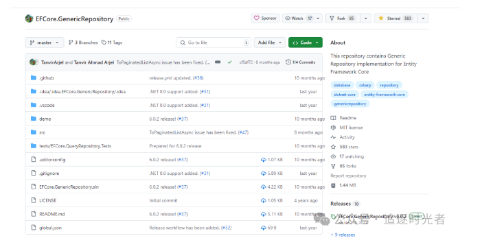Open the 11 Tags link
The height and width of the screenshot is (251, 493).
pyautogui.click(x=112, y=43)
